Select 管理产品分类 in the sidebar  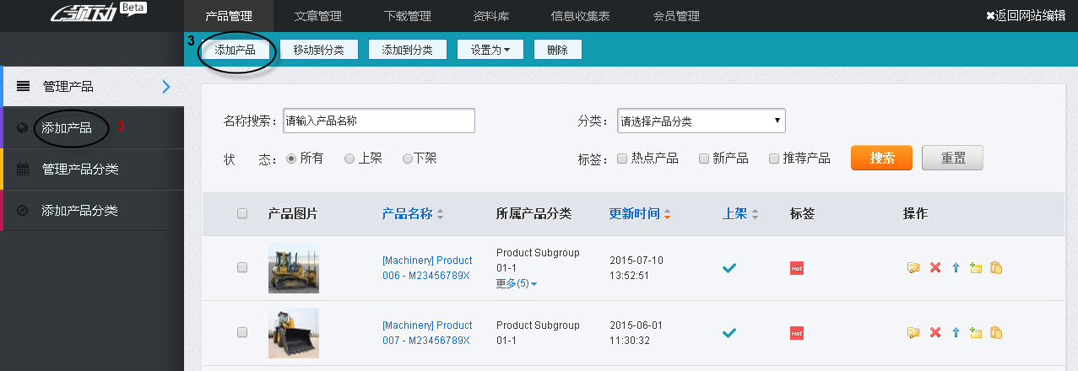94,169
